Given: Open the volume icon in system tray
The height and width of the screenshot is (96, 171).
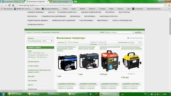Looking at the screenshot, I should click(158, 94).
